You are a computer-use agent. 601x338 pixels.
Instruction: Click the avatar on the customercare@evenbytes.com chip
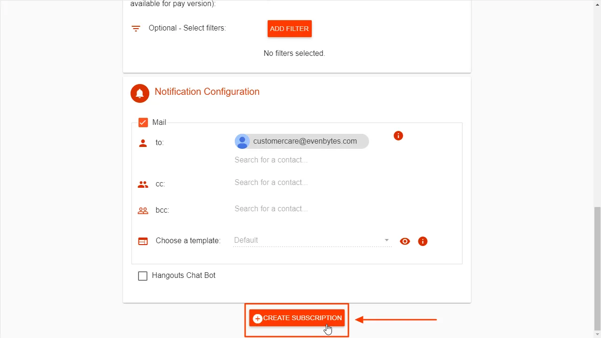pyautogui.click(x=242, y=141)
